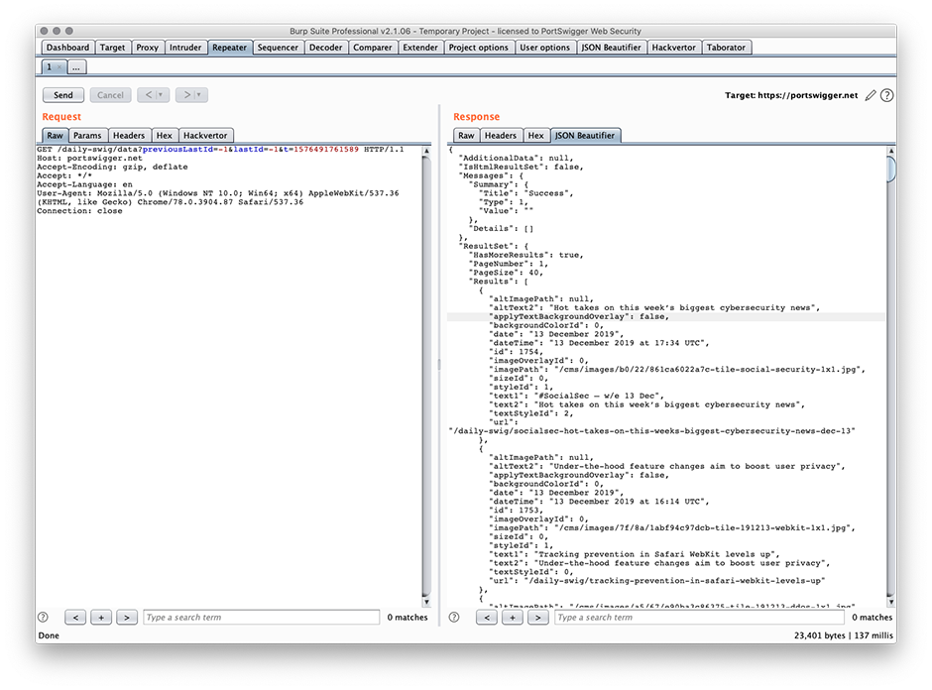
Task: Click the next match arrow in the Response search bar
Action: coord(538,617)
